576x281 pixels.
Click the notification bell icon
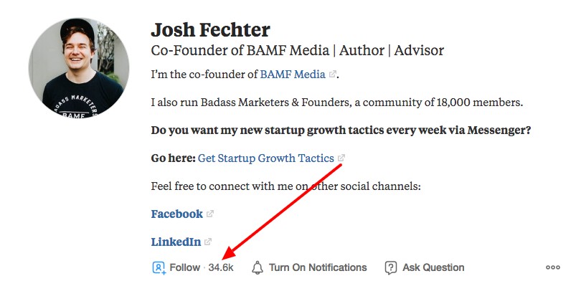point(257,267)
